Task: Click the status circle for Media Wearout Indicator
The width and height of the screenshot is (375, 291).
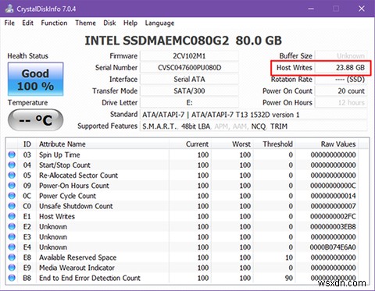Action: point(12,268)
